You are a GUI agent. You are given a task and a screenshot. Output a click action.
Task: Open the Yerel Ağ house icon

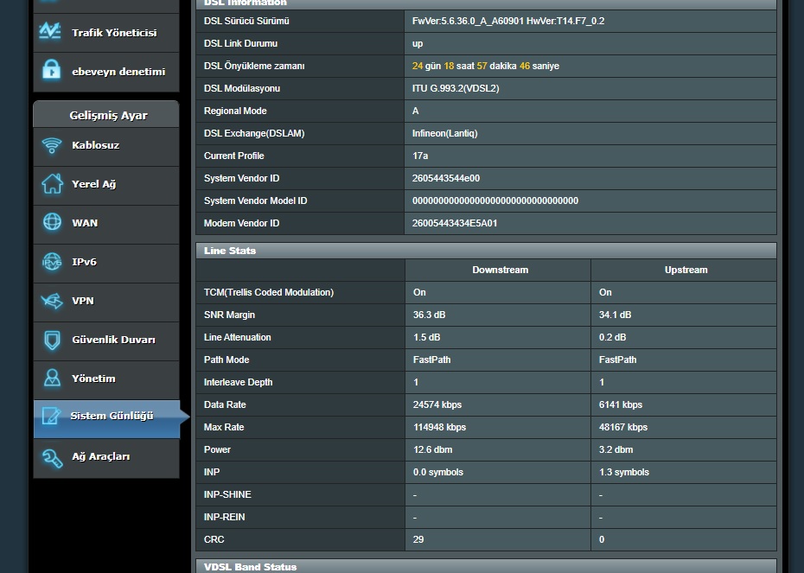52,184
